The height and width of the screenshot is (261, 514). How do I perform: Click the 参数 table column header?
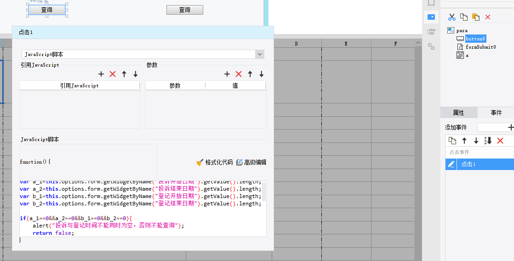pos(175,85)
